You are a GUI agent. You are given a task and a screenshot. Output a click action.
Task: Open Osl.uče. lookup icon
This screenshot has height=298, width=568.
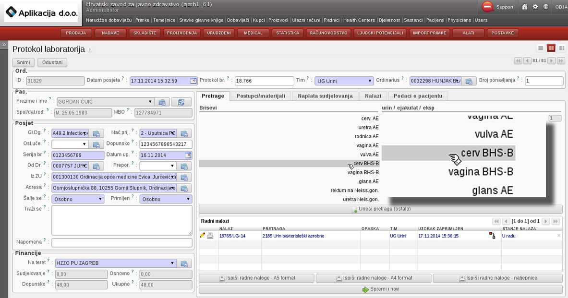97,144
